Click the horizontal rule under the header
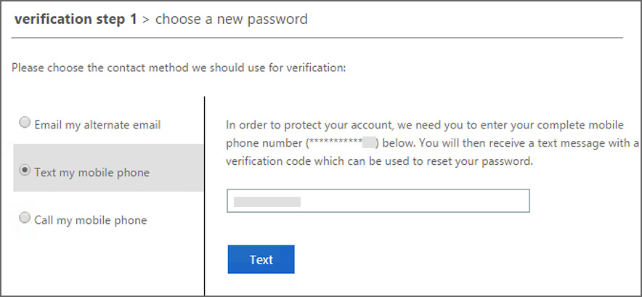The width and height of the screenshot is (642, 297). pyautogui.click(x=318, y=37)
